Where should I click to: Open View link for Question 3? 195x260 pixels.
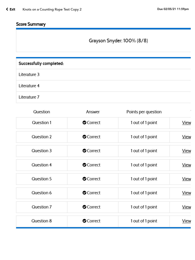pyautogui.click(x=186, y=151)
